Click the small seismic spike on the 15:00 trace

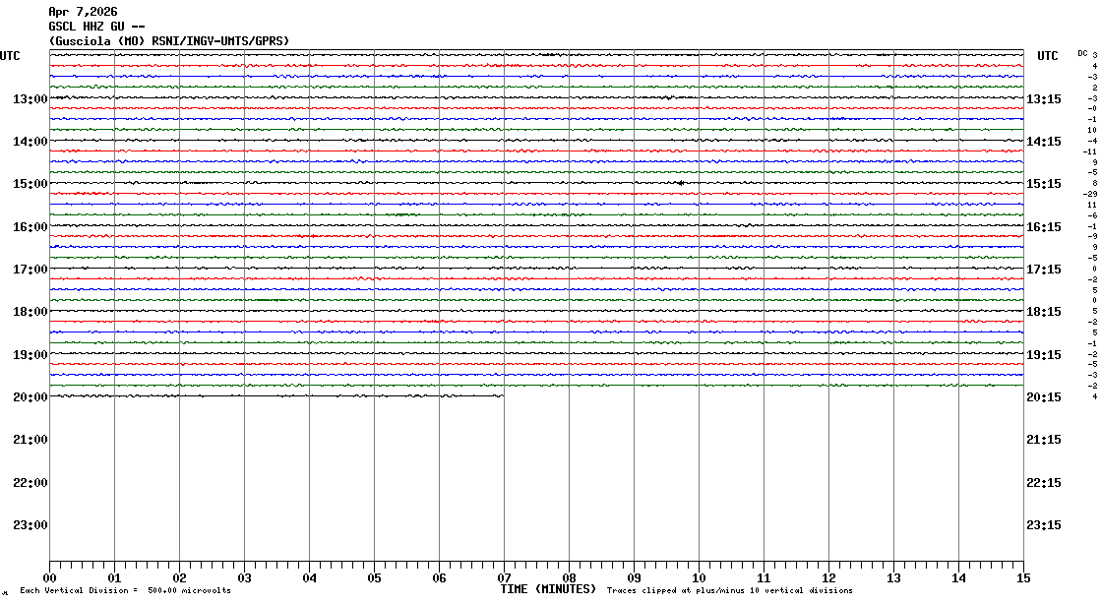tap(680, 183)
